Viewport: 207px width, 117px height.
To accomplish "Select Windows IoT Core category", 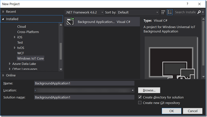I will tap(31, 58).
